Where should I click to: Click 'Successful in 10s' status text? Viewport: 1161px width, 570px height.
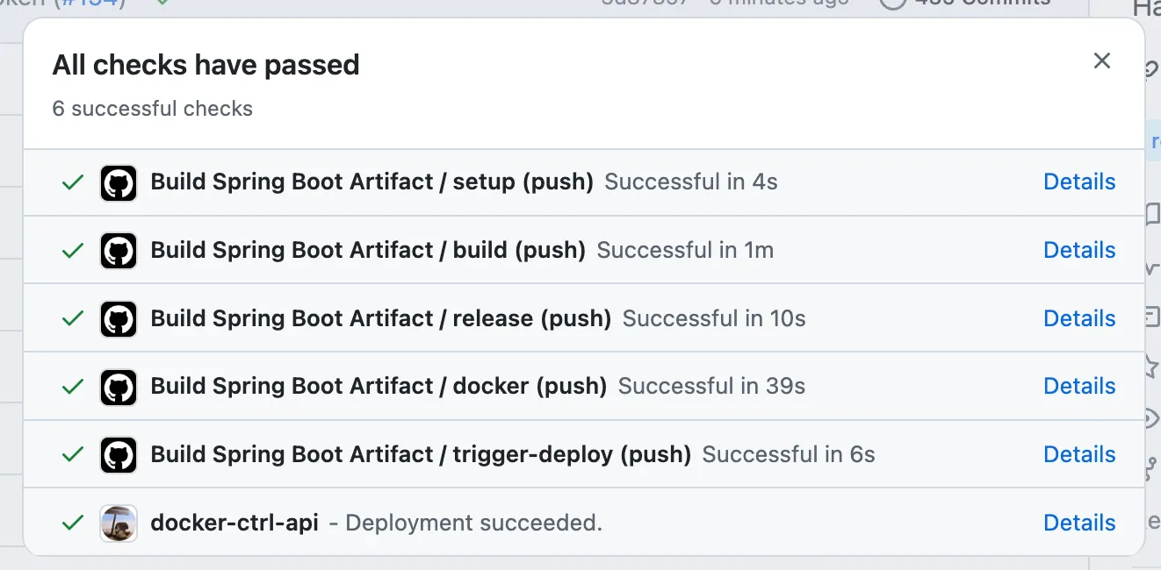point(714,318)
